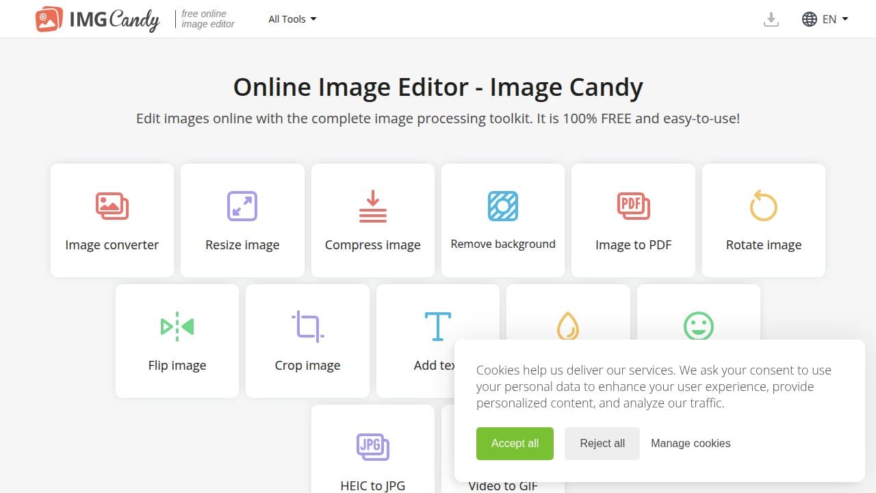Click the Flip image label
Screen dimensions: 876x493
click(x=177, y=366)
